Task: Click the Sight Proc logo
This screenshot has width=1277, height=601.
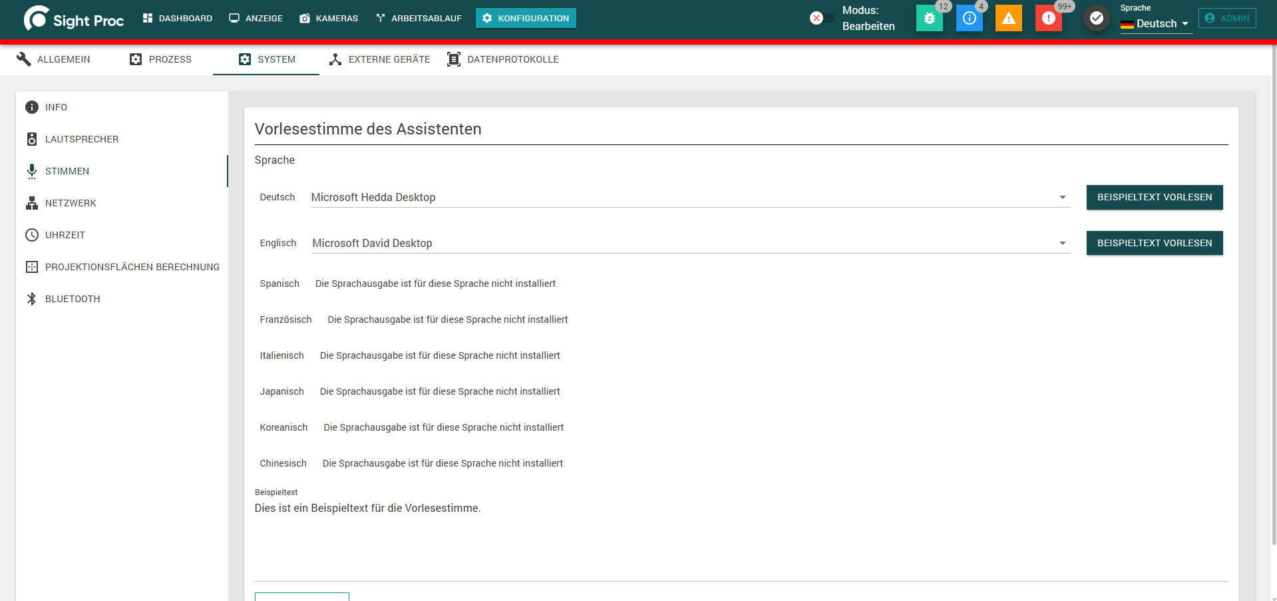Action: (74, 19)
